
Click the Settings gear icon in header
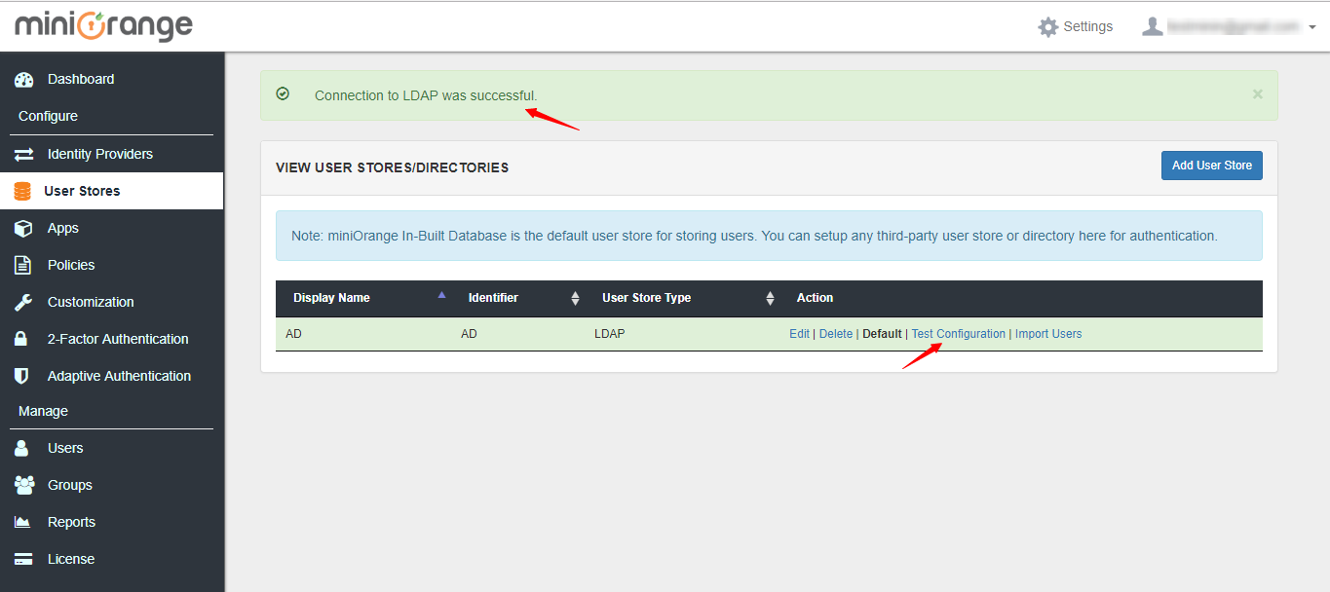pos(1048,27)
